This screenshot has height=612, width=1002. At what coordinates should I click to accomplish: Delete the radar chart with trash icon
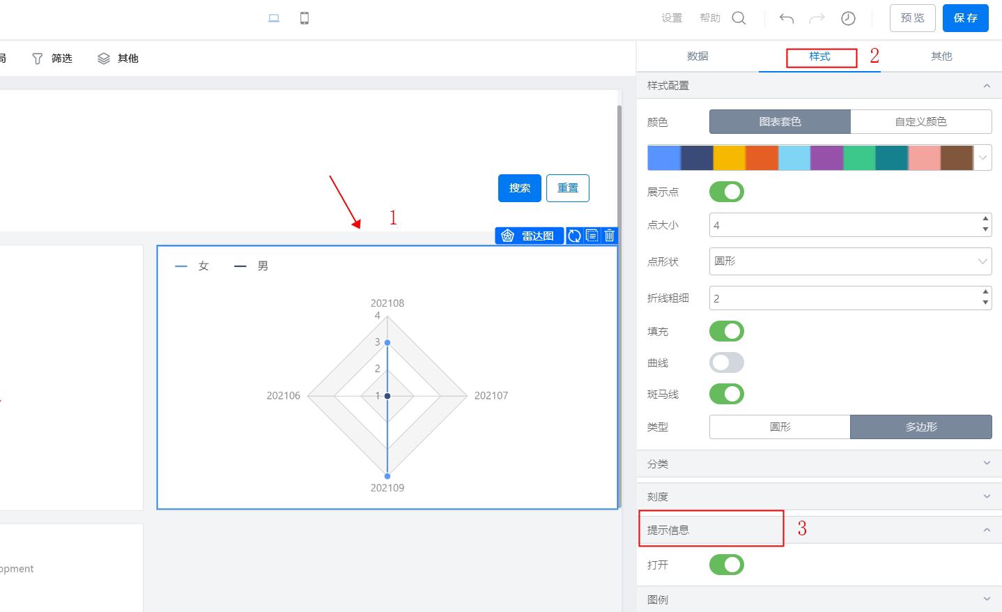click(610, 236)
